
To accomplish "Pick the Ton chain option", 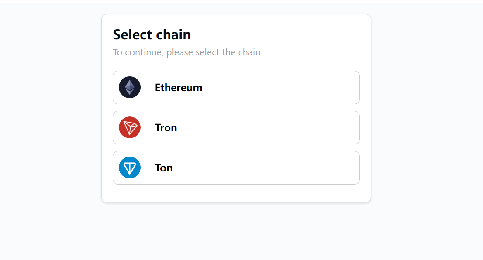I will (x=236, y=168).
